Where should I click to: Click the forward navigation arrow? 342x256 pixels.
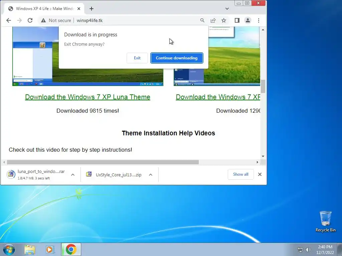(x=19, y=20)
